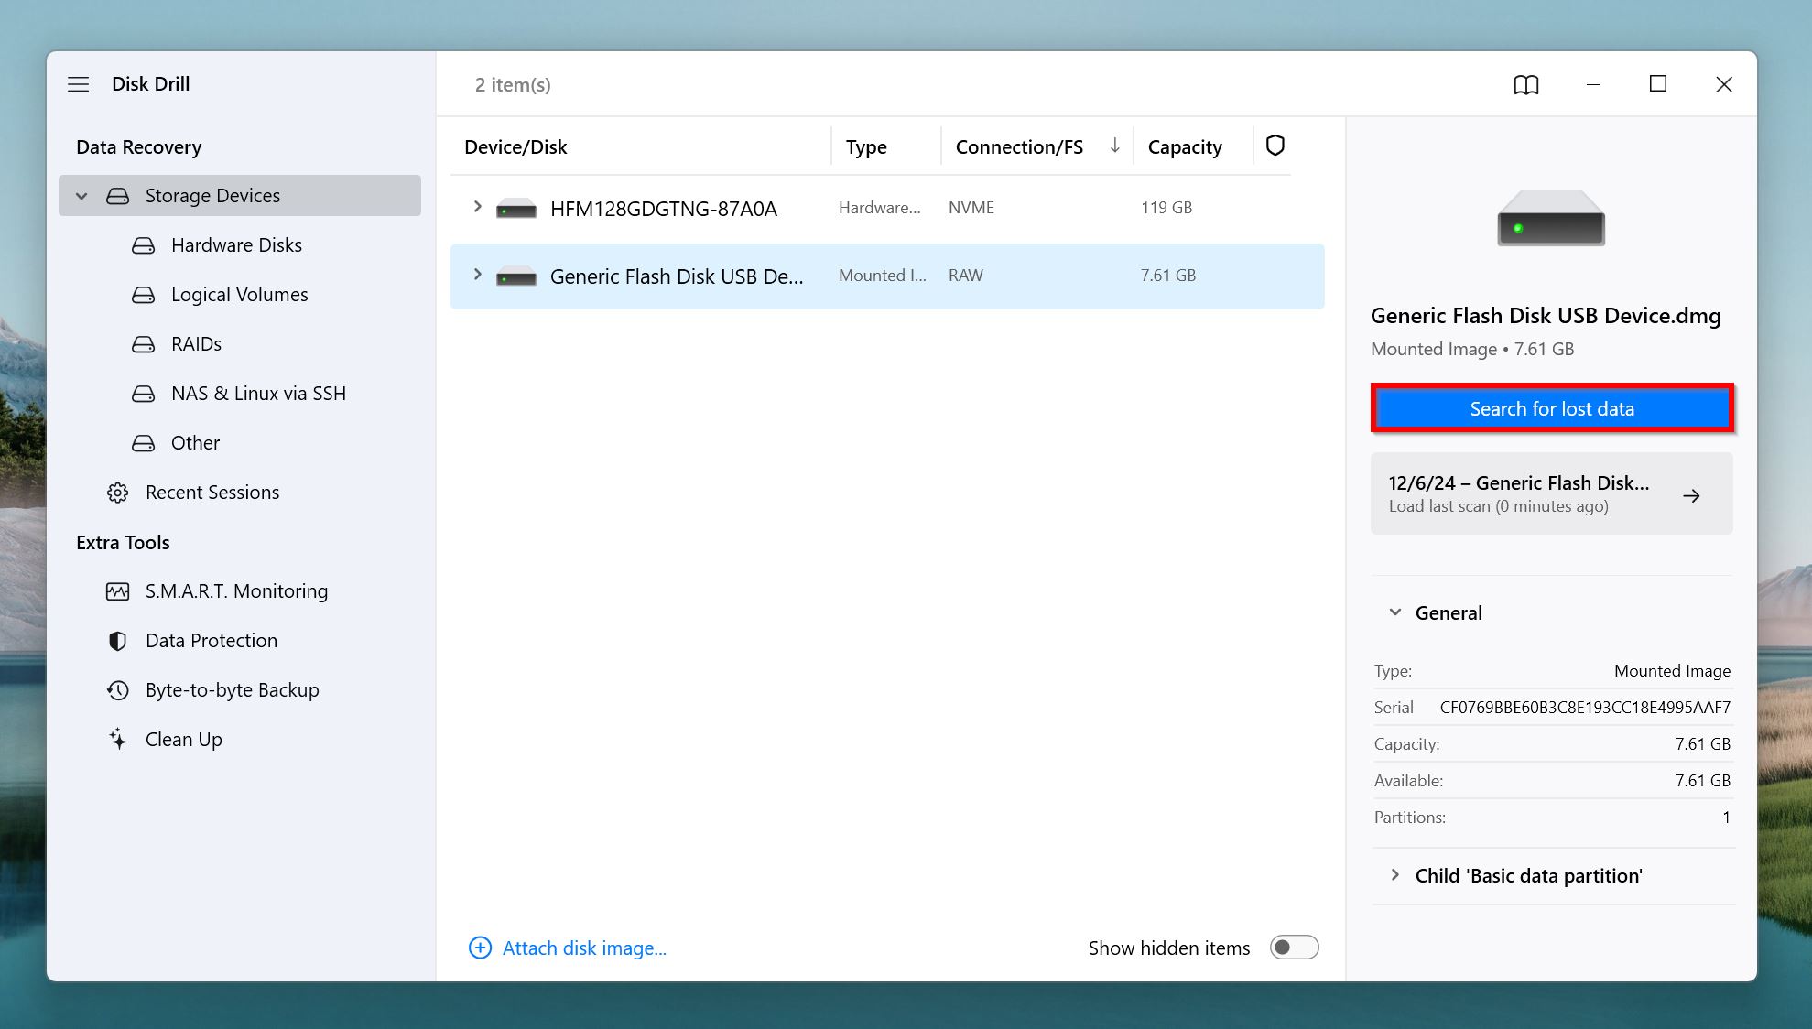This screenshot has width=1812, height=1029.
Task: Expand the Generic Flash Disk USB device row
Action: pos(477,275)
